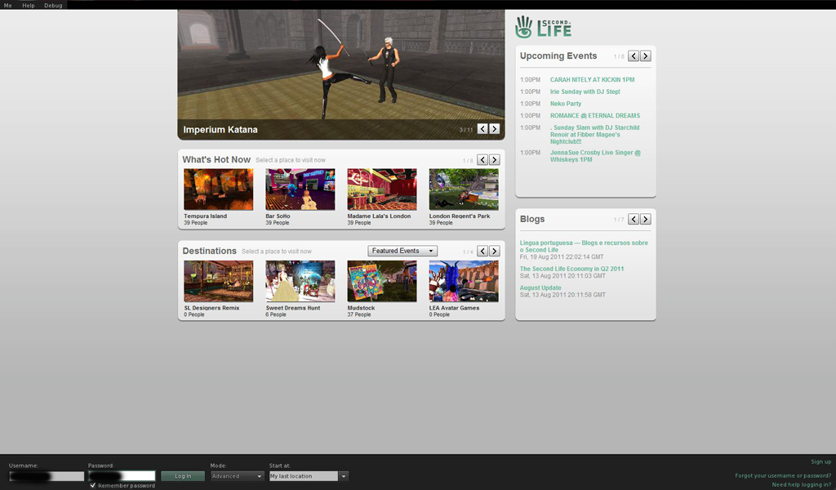Advance to next Upcoming Events page

645,56
